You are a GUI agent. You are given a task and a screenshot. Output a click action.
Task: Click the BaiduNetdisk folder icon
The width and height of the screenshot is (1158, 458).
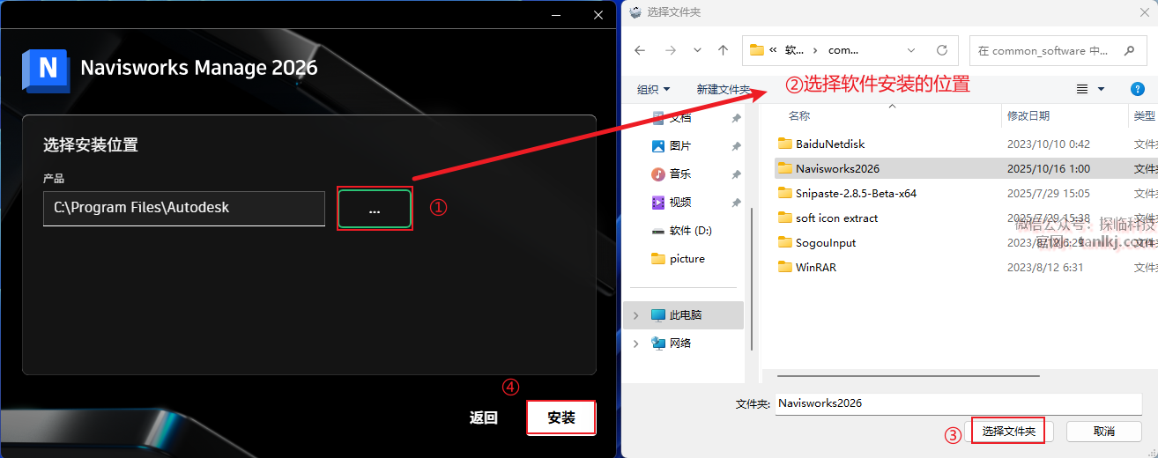[785, 144]
